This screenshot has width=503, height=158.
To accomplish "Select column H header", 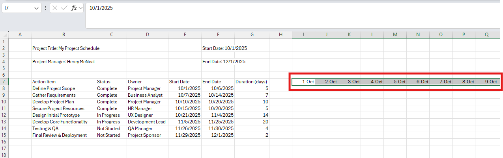I will coord(280,35).
